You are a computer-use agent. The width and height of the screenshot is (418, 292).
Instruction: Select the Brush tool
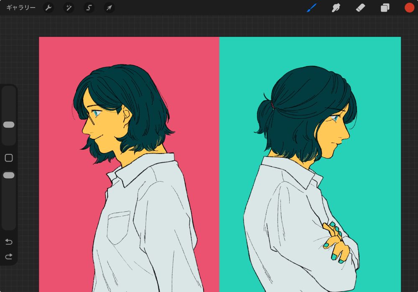point(311,8)
